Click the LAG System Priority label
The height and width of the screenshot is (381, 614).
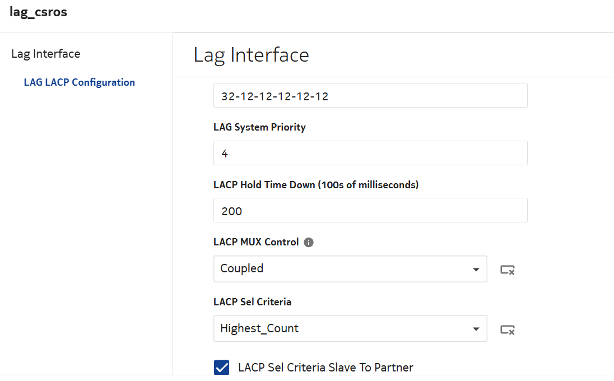coord(259,127)
